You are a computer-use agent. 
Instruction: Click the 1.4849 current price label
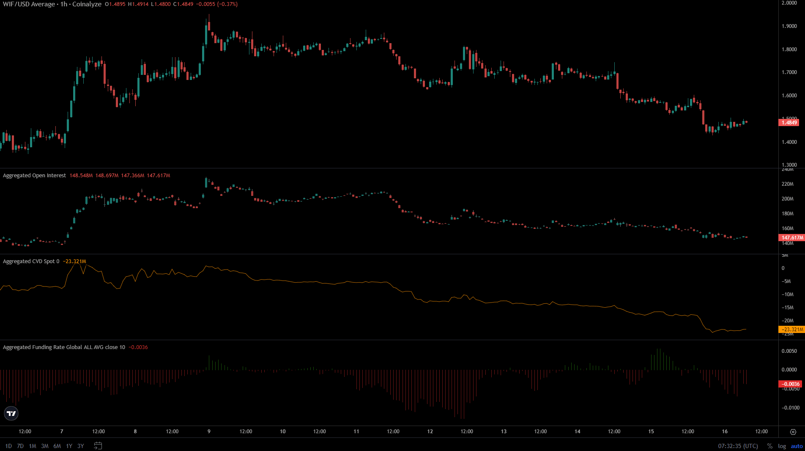pos(789,123)
